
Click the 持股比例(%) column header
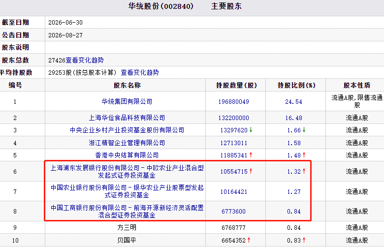[296, 85]
